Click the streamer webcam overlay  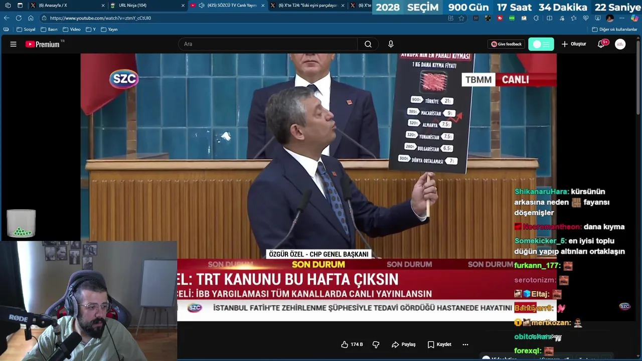pyautogui.click(x=89, y=301)
